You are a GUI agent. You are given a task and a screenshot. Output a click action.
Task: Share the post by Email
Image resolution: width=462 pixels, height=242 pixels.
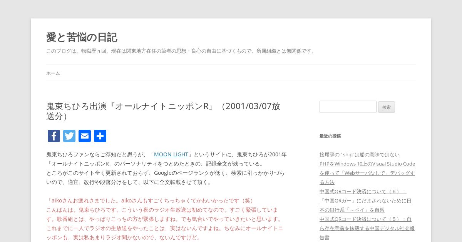pos(85,136)
